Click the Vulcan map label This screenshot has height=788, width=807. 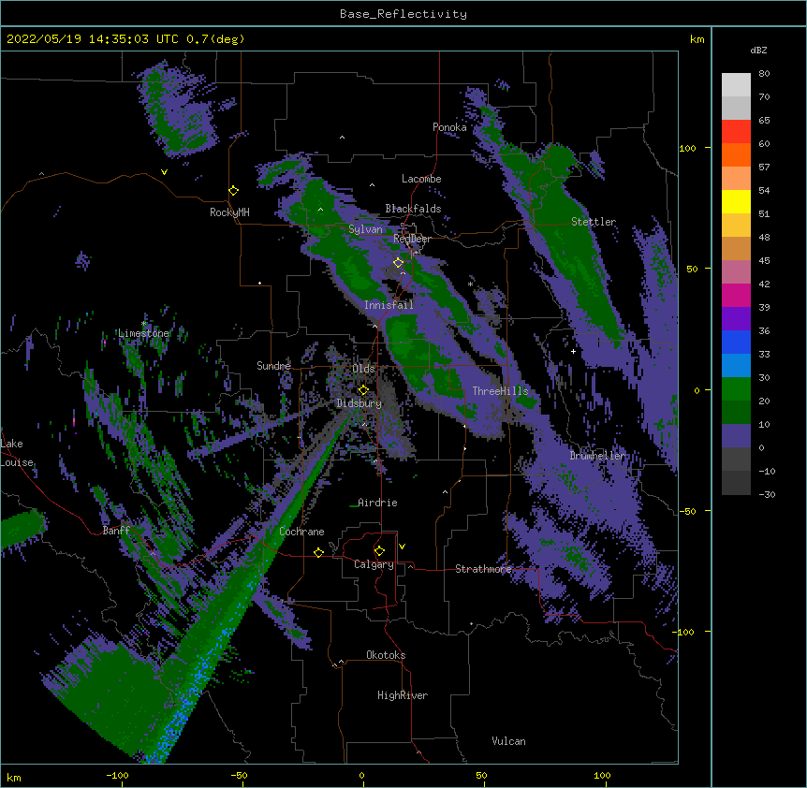[x=508, y=741]
